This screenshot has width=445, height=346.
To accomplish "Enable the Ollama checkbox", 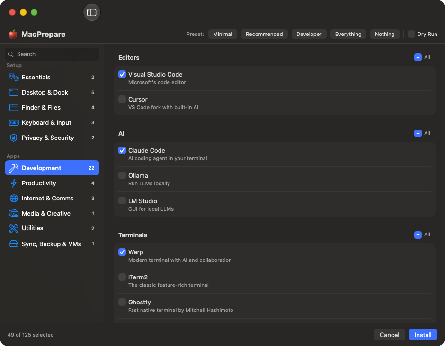I will point(122,175).
